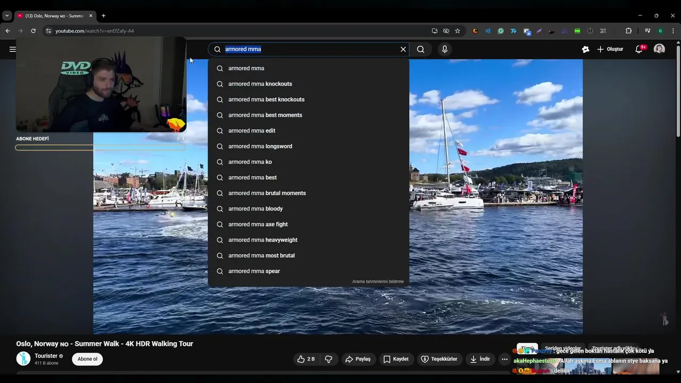This screenshot has width=681, height=383.
Task: Pick the 'armored mma best' suggestion
Action: click(x=309, y=178)
